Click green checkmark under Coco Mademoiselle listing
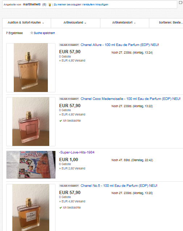183x231 pixels. (61, 121)
